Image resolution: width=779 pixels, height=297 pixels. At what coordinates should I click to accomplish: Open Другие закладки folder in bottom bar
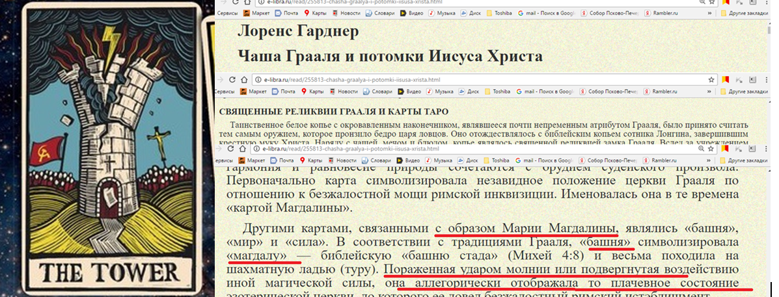click(744, 161)
